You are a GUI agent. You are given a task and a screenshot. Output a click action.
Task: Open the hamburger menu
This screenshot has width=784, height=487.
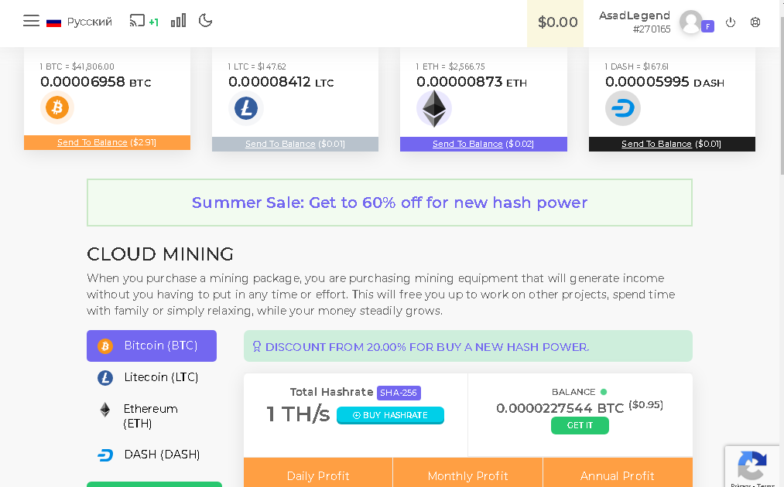[31, 21]
